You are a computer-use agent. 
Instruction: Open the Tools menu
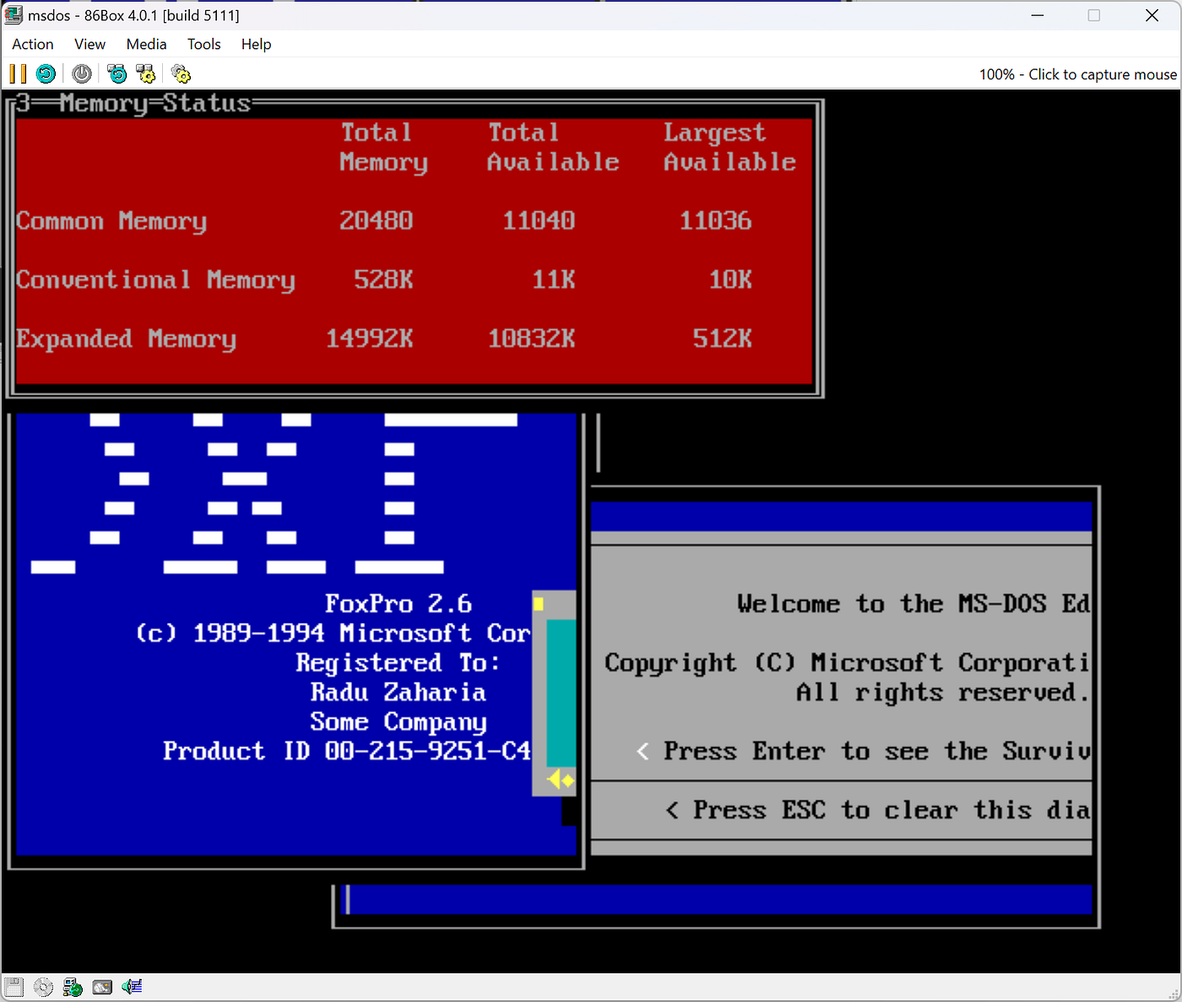click(203, 44)
